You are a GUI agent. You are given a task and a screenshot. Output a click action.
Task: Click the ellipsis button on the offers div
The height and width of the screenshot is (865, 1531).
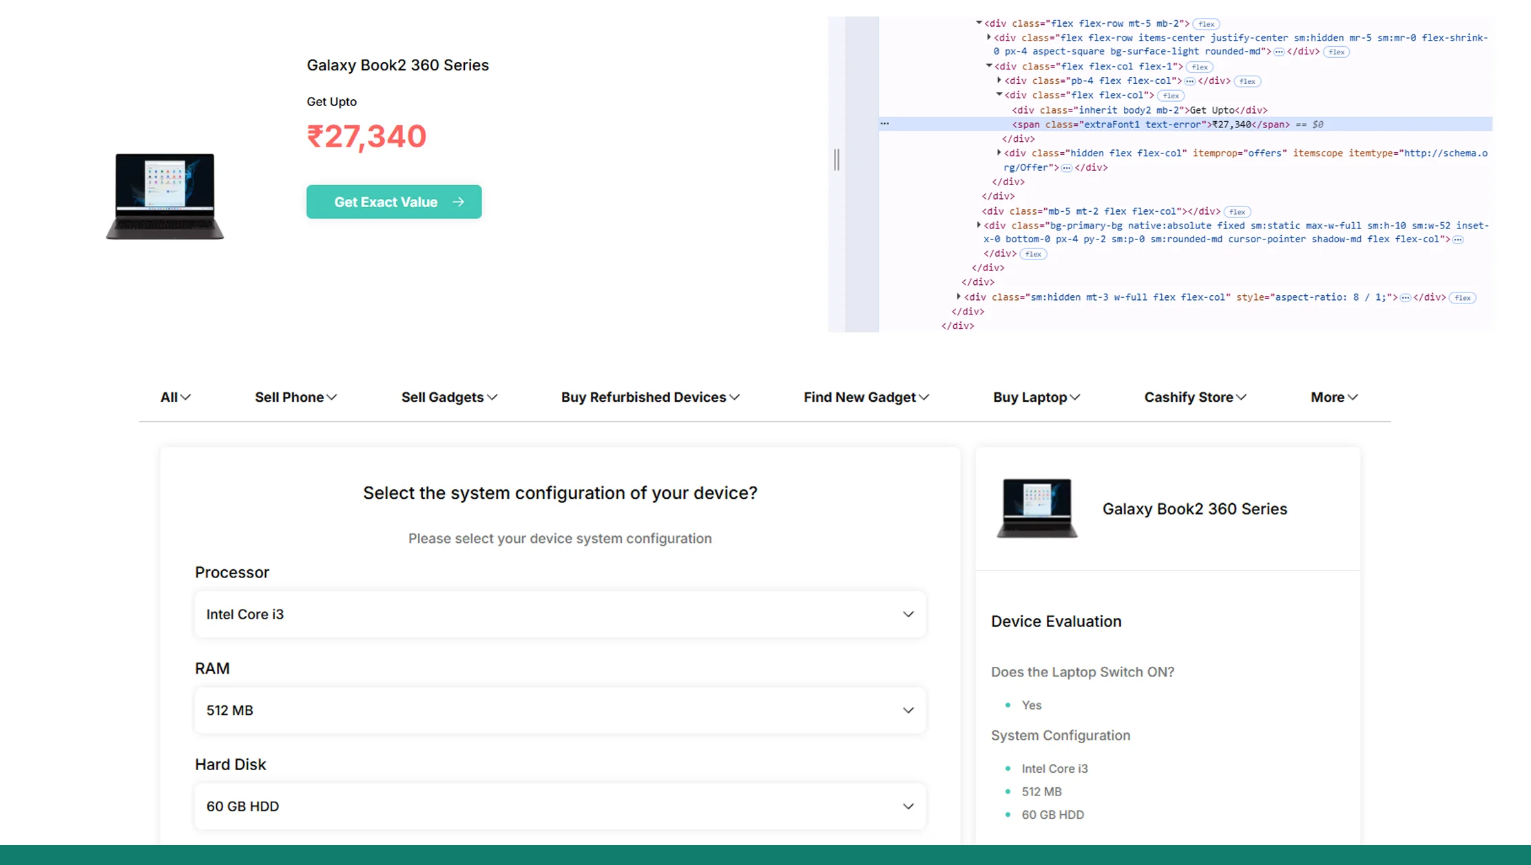(1065, 167)
